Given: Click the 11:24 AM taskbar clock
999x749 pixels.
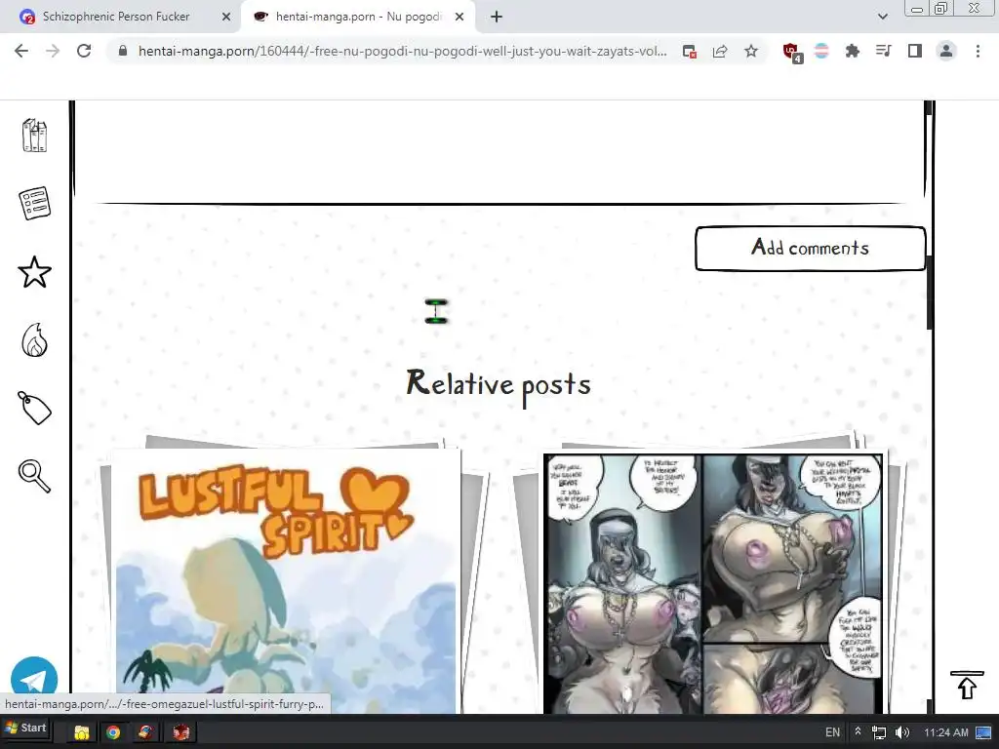Looking at the screenshot, I should click(x=945, y=732).
